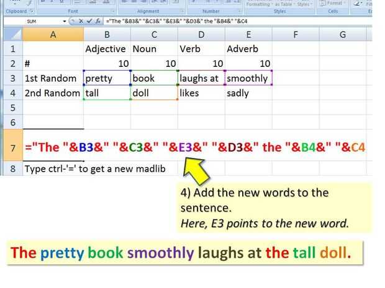This screenshot has height=288, width=385.
Task: Select cell C4 containing 'doll'
Action: (153, 93)
